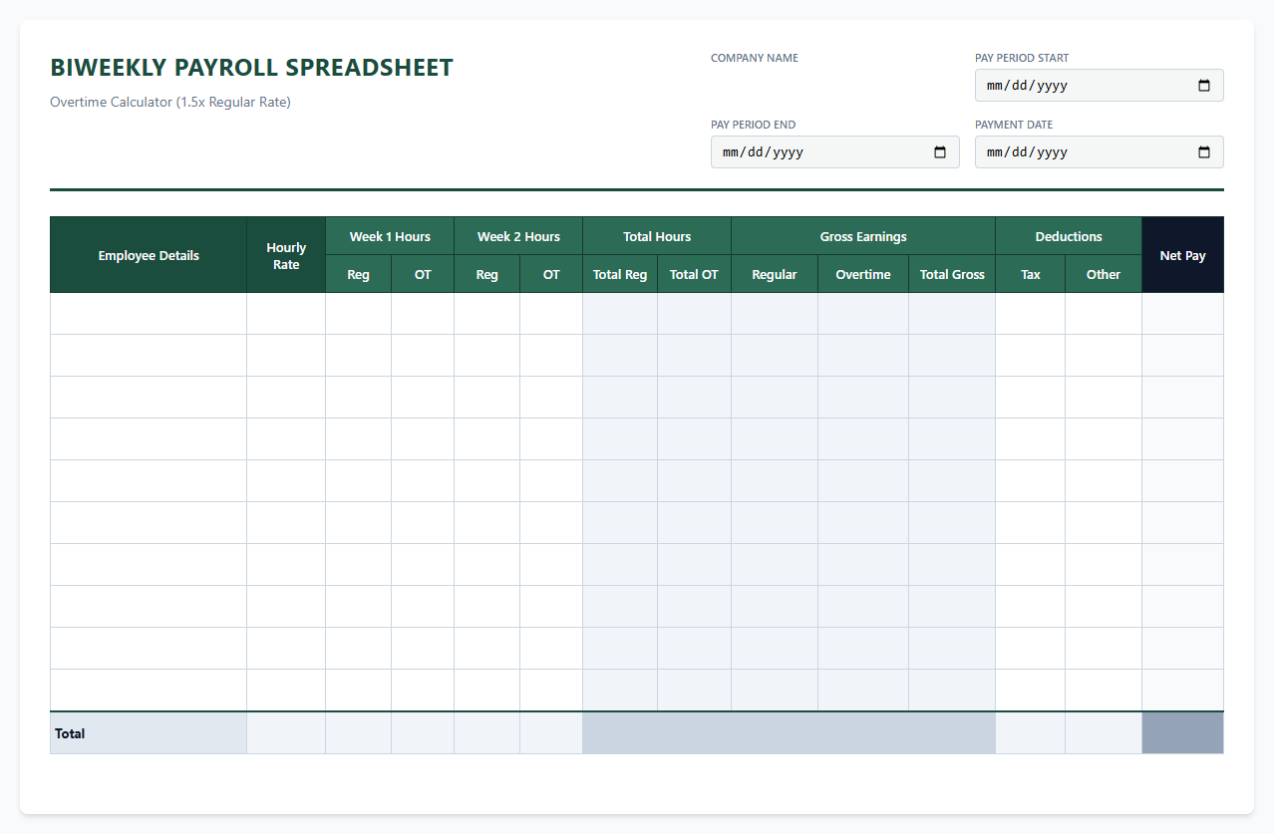
Task: Open calendar picker for Pay Period End
Action: pos(939,152)
